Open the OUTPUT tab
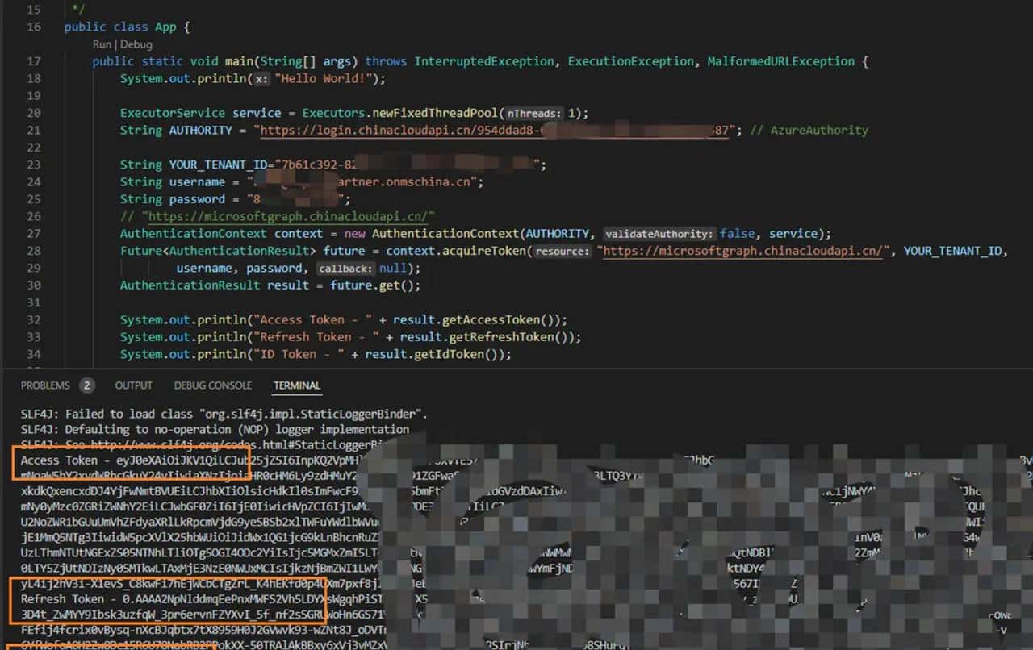Image resolution: width=1033 pixels, height=650 pixels. pos(133,385)
